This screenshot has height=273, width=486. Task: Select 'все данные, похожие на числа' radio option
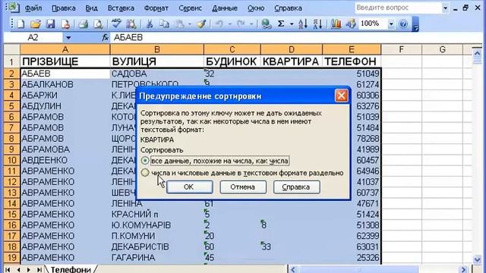coord(145,161)
